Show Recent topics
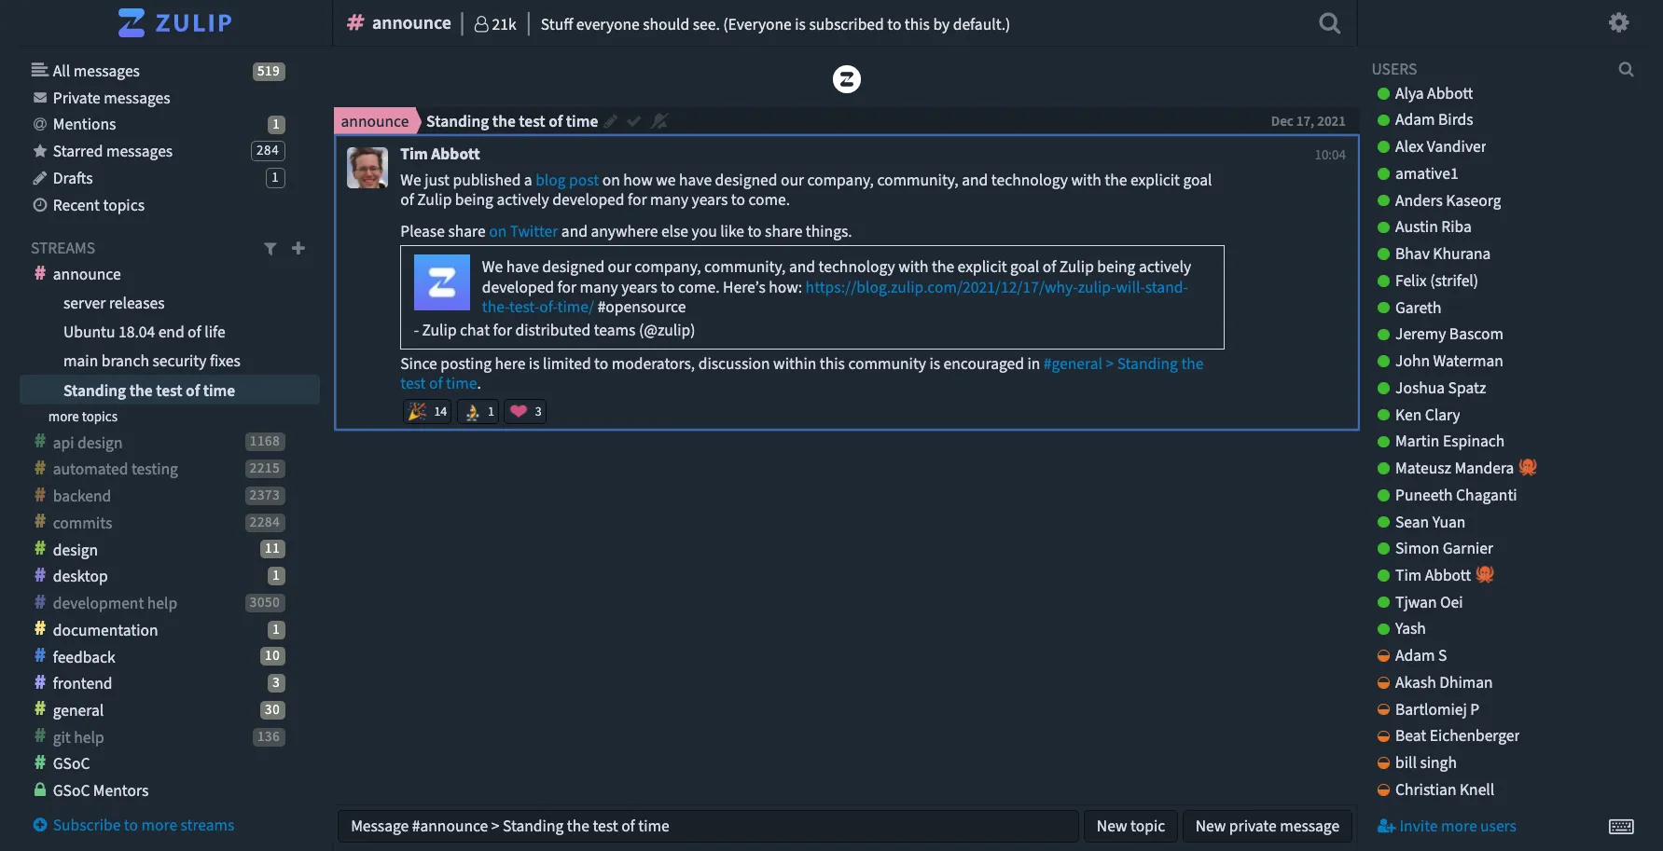Screen dimensions: 1663x851 point(98,205)
